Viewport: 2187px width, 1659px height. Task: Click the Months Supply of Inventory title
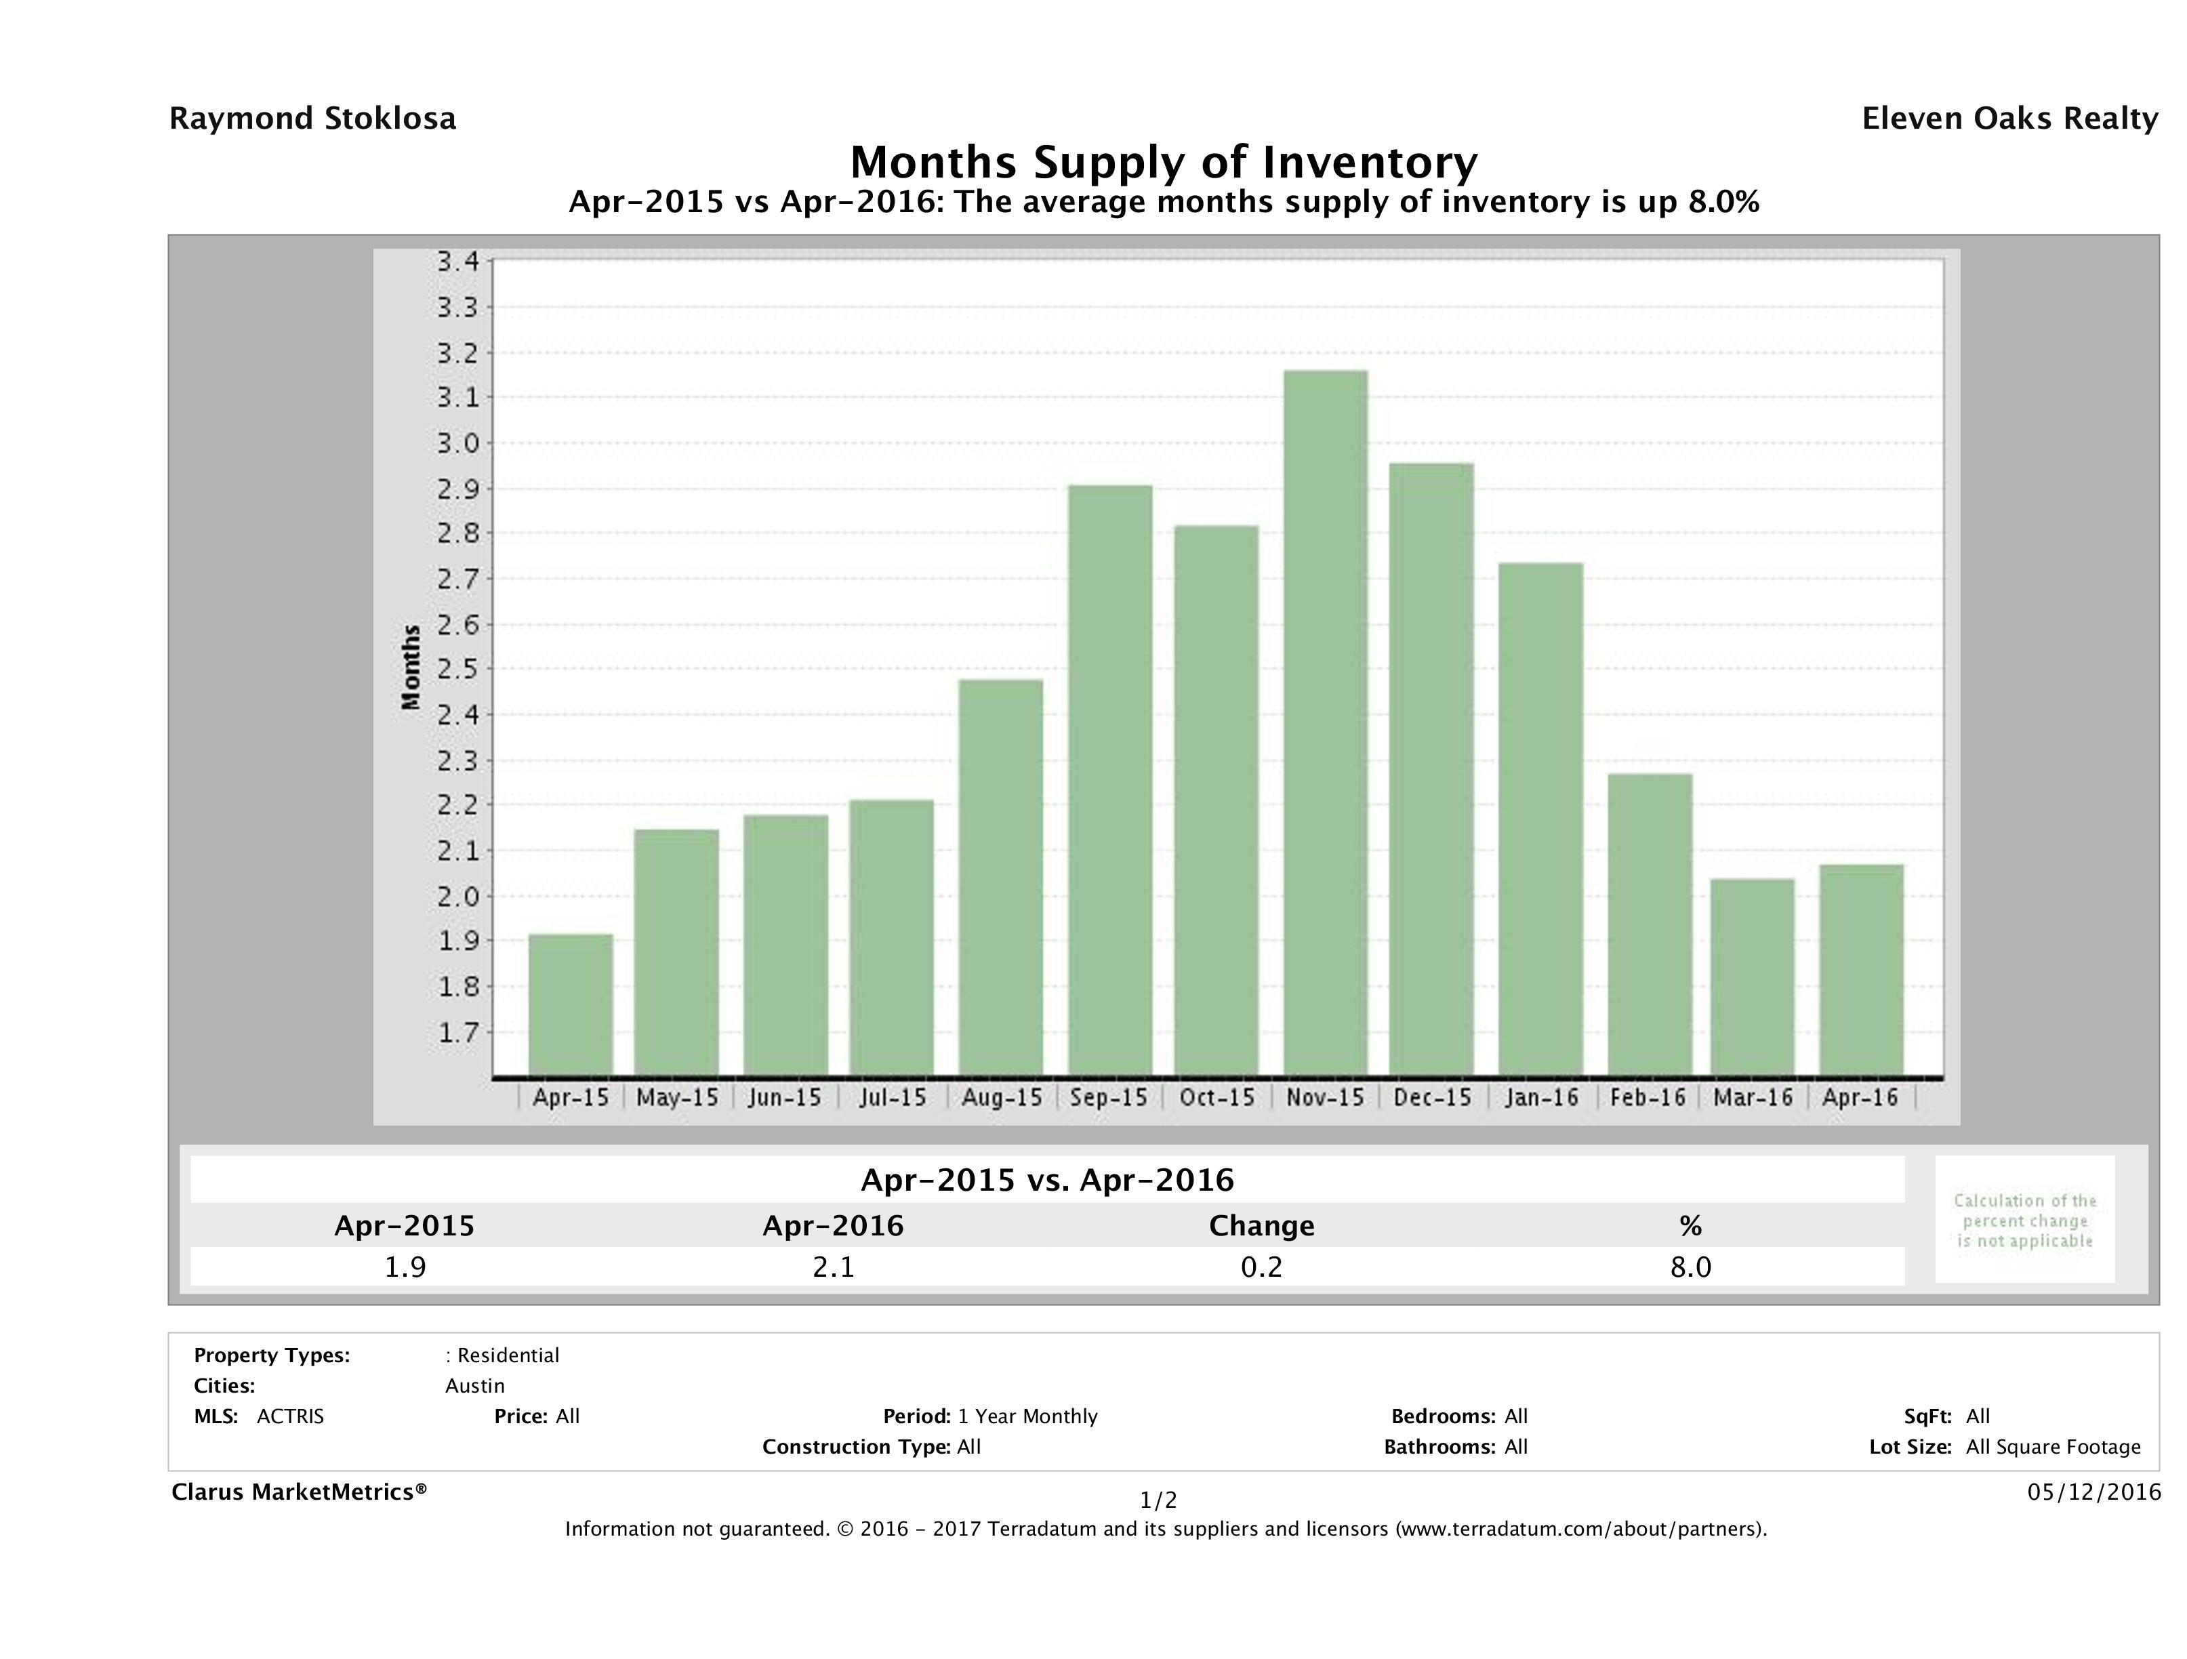pos(1163,162)
